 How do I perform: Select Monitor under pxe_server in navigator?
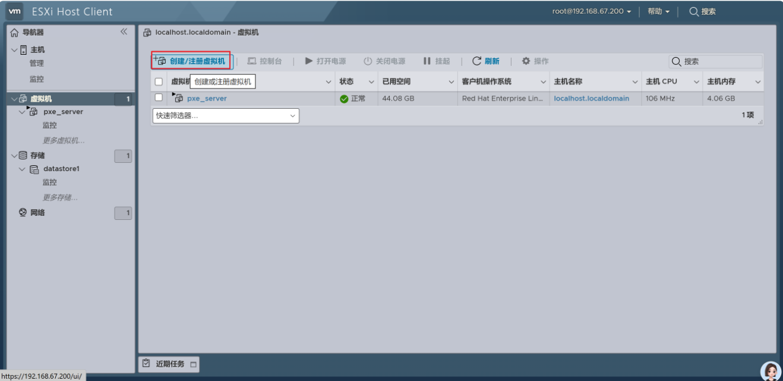(x=50, y=125)
